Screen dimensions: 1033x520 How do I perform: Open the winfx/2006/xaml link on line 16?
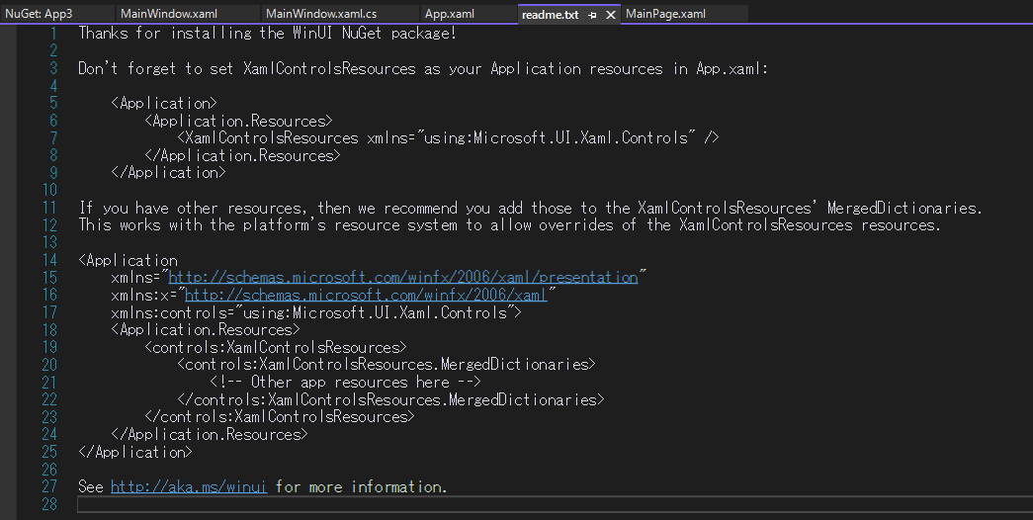366,295
